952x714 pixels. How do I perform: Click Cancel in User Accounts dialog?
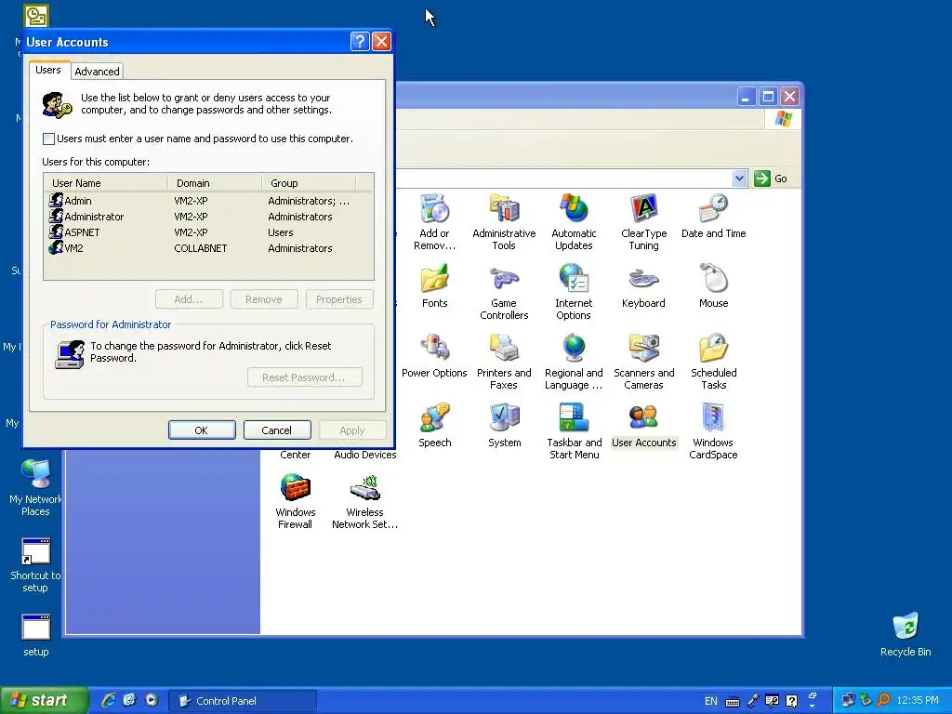click(277, 430)
